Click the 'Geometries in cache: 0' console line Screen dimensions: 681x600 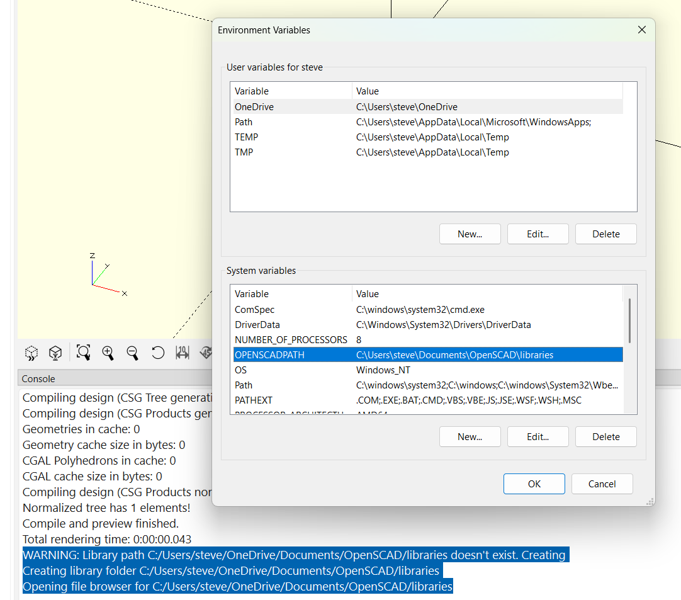[x=81, y=429]
